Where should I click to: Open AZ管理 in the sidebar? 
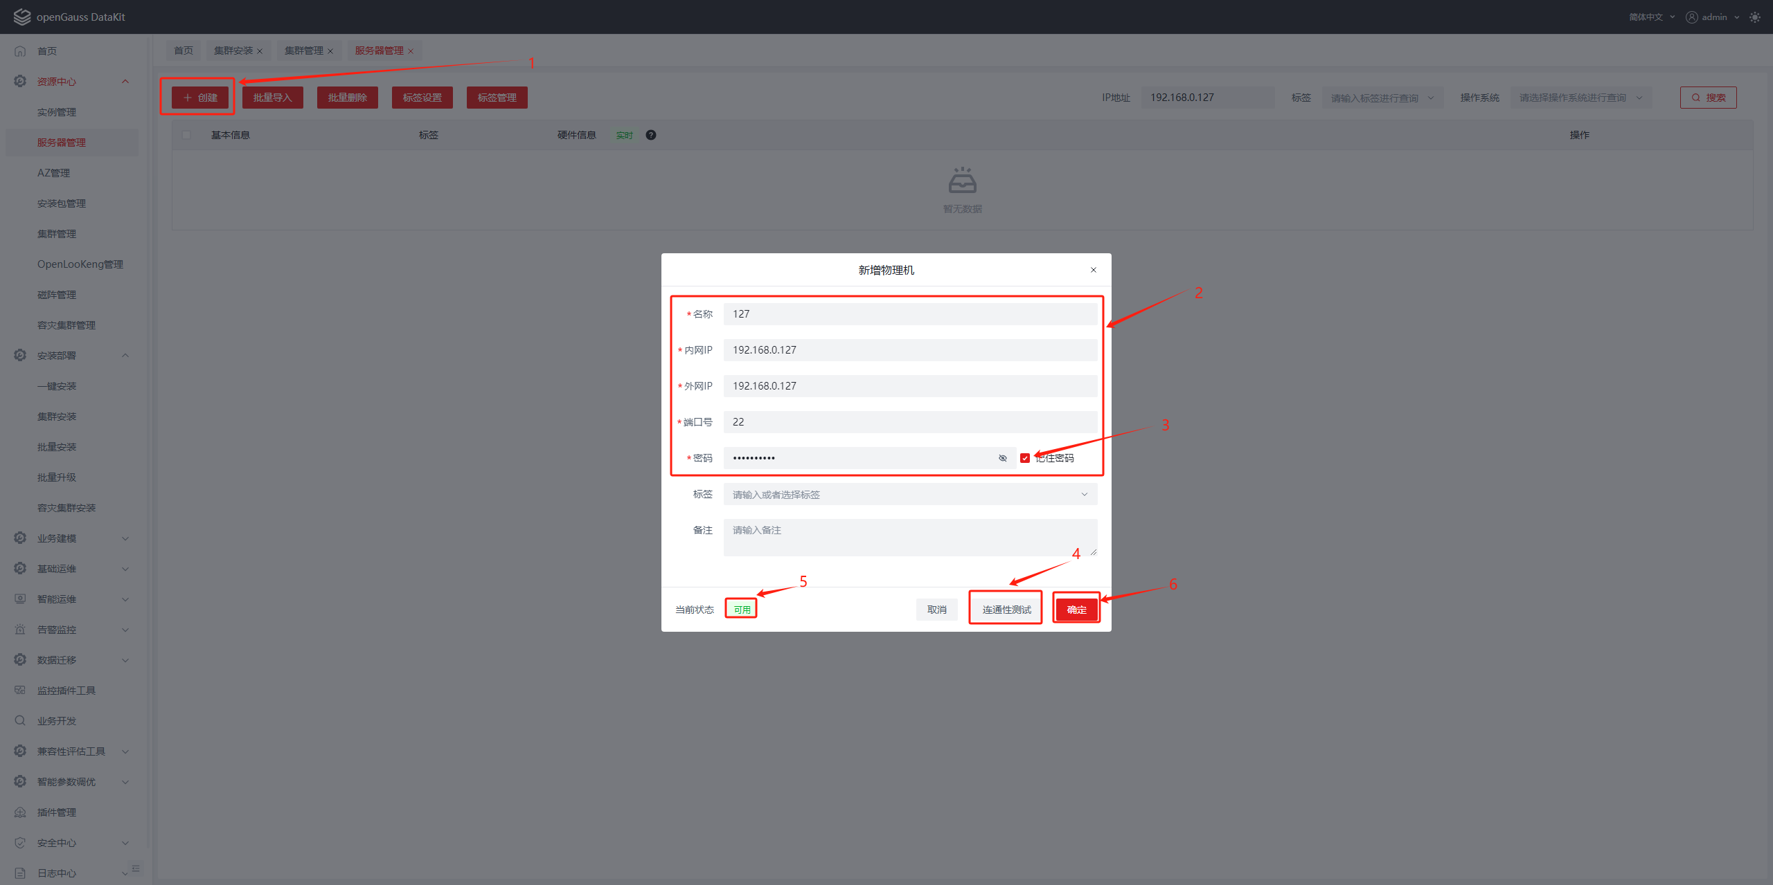click(x=53, y=173)
